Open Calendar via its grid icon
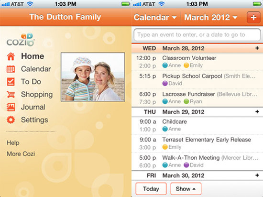263x197 pixels. (x=11, y=69)
